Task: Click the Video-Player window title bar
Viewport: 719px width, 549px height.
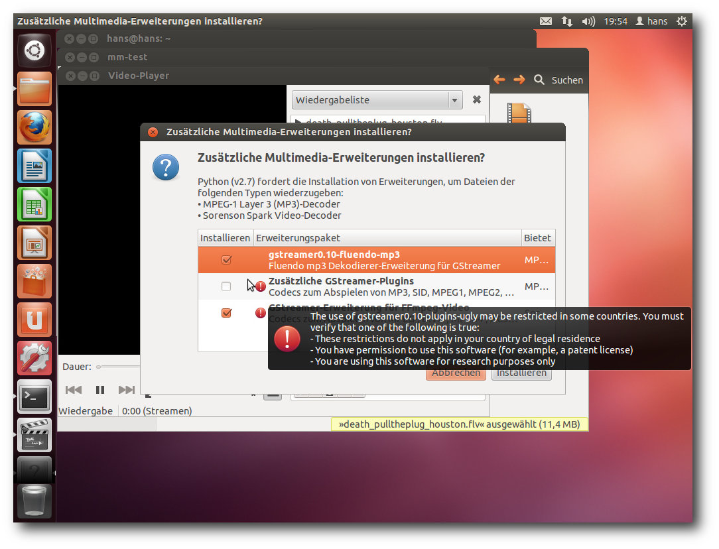Action: click(274, 76)
